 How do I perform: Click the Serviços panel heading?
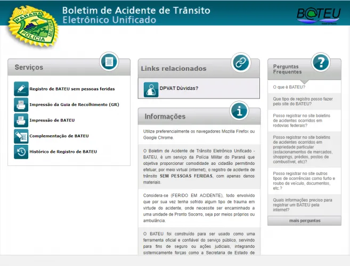pos(29,68)
